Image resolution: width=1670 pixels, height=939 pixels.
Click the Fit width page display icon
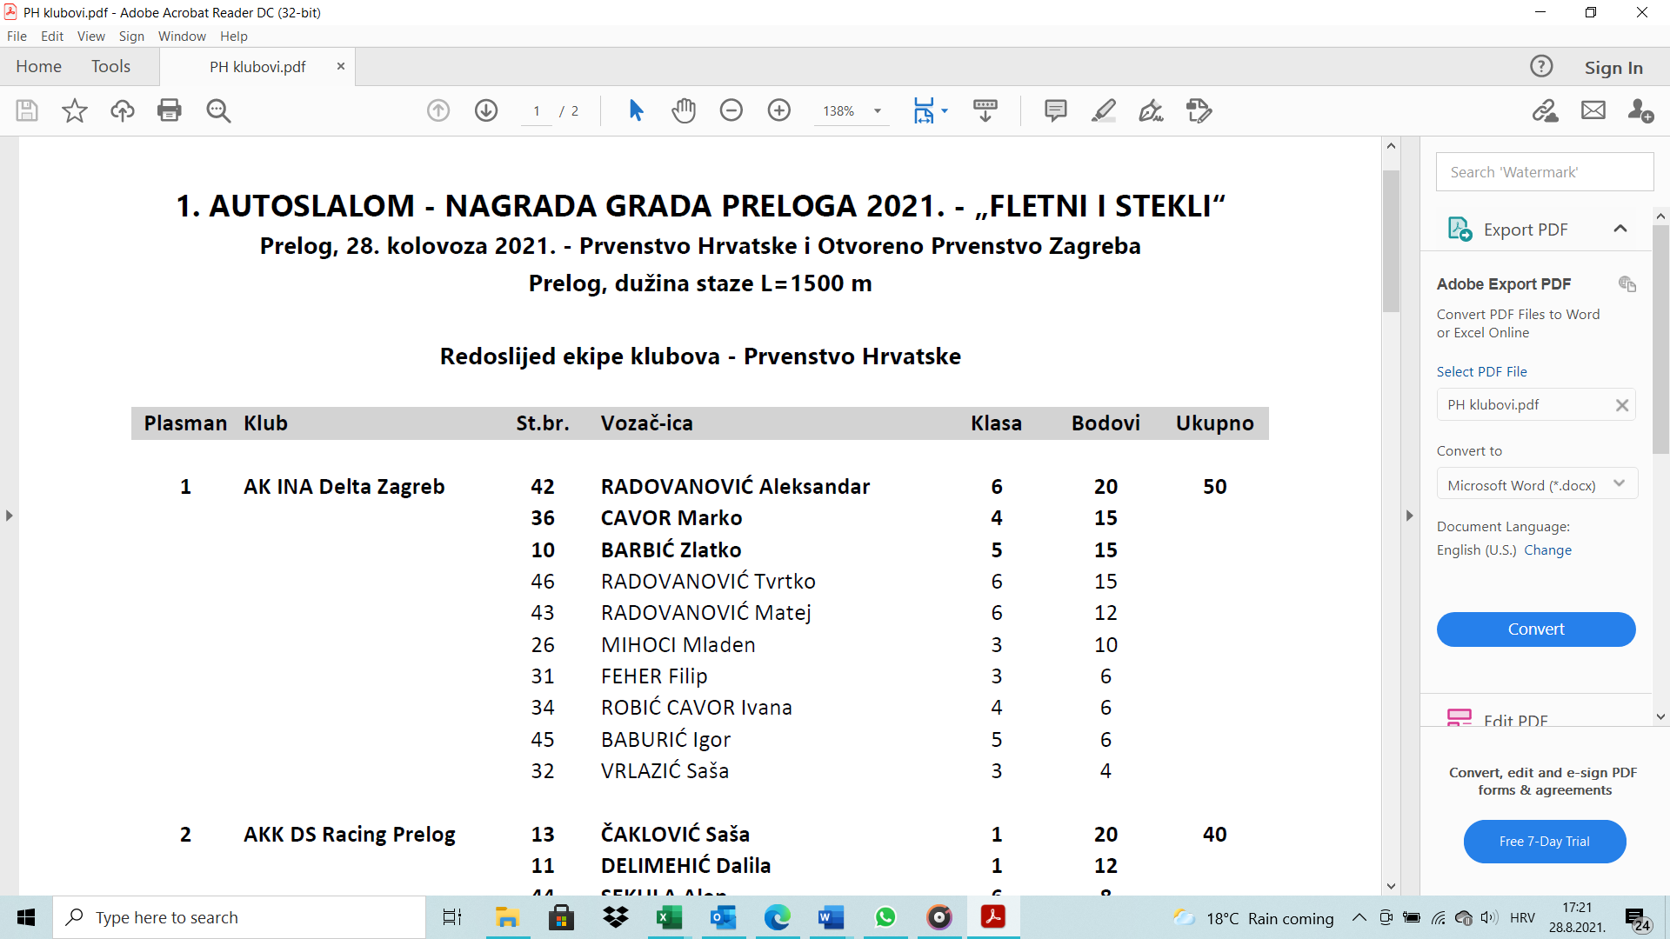tap(924, 110)
